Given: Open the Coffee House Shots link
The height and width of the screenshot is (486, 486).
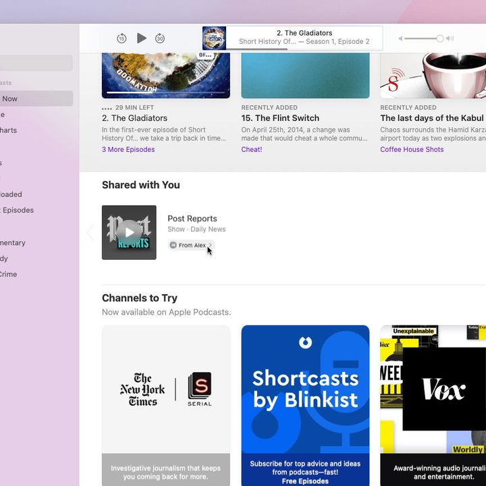Looking at the screenshot, I should [x=412, y=149].
